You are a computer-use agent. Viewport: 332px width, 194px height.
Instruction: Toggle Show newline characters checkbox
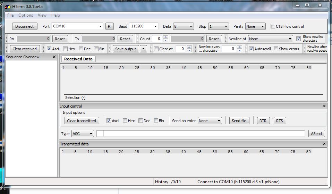pos(298,39)
